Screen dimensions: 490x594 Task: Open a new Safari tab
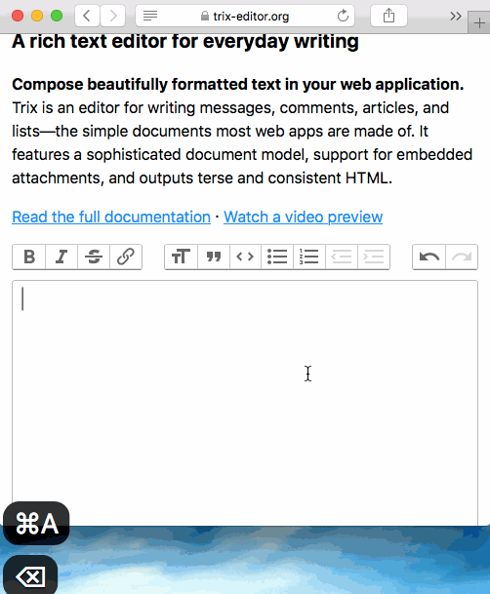pyautogui.click(x=479, y=22)
